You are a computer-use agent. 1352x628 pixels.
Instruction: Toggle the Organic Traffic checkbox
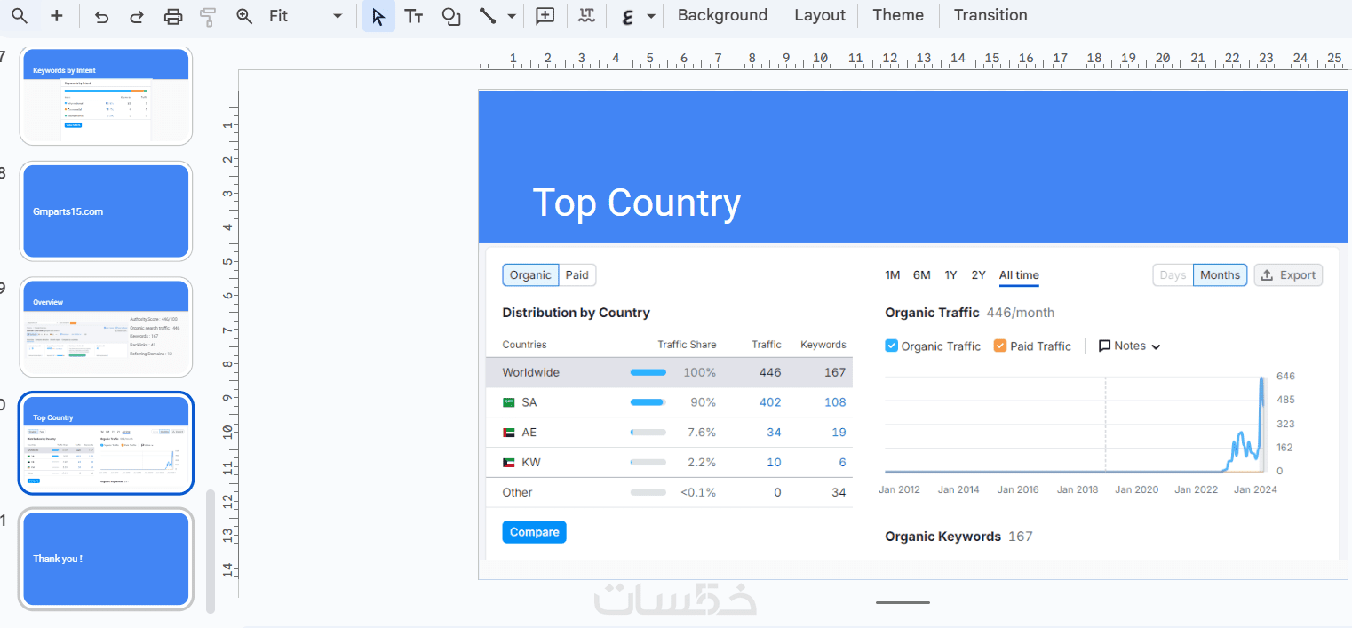point(892,346)
